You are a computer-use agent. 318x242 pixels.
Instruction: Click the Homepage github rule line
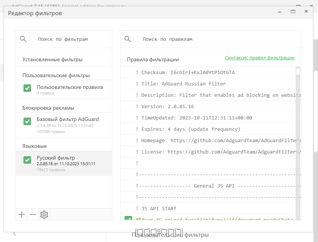pyautogui.click(x=210, y=140)
